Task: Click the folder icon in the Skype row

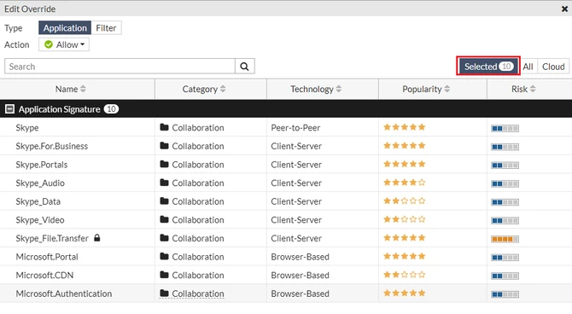Action: coord(164,127)
